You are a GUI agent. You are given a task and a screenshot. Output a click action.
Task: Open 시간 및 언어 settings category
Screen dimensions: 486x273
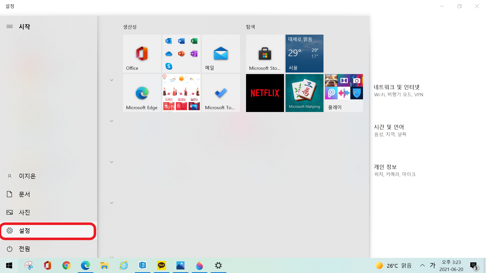coord(390,130)
